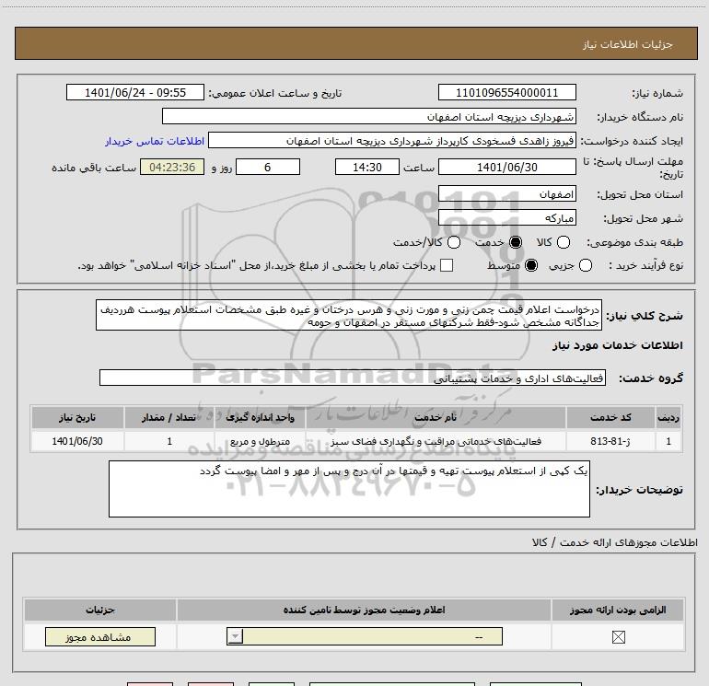The width and height of the screenshot is (709, 686).
Task: Click the license status combo box field
Action: pos(365,636)
